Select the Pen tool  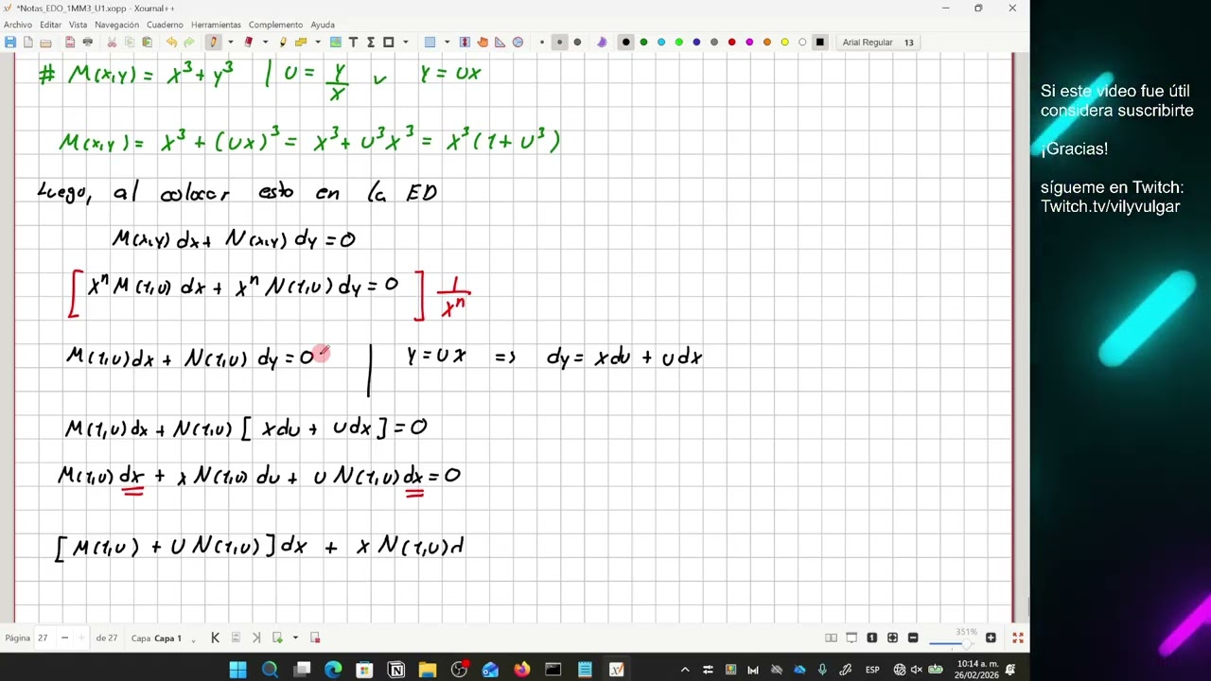click(x=214, y=42)
